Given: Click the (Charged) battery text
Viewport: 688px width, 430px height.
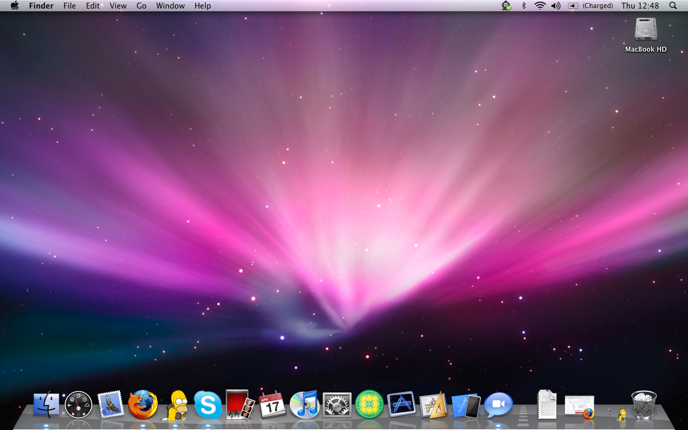Looking at the screenshot, I should coord(598,6).
